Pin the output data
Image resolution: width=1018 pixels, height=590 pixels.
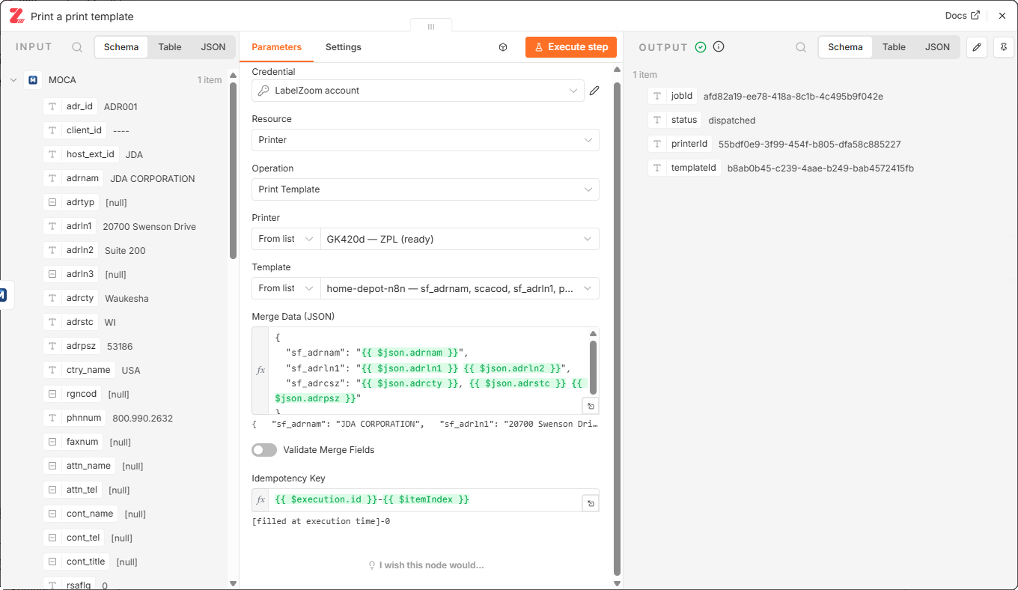(x=1003, y=47)
